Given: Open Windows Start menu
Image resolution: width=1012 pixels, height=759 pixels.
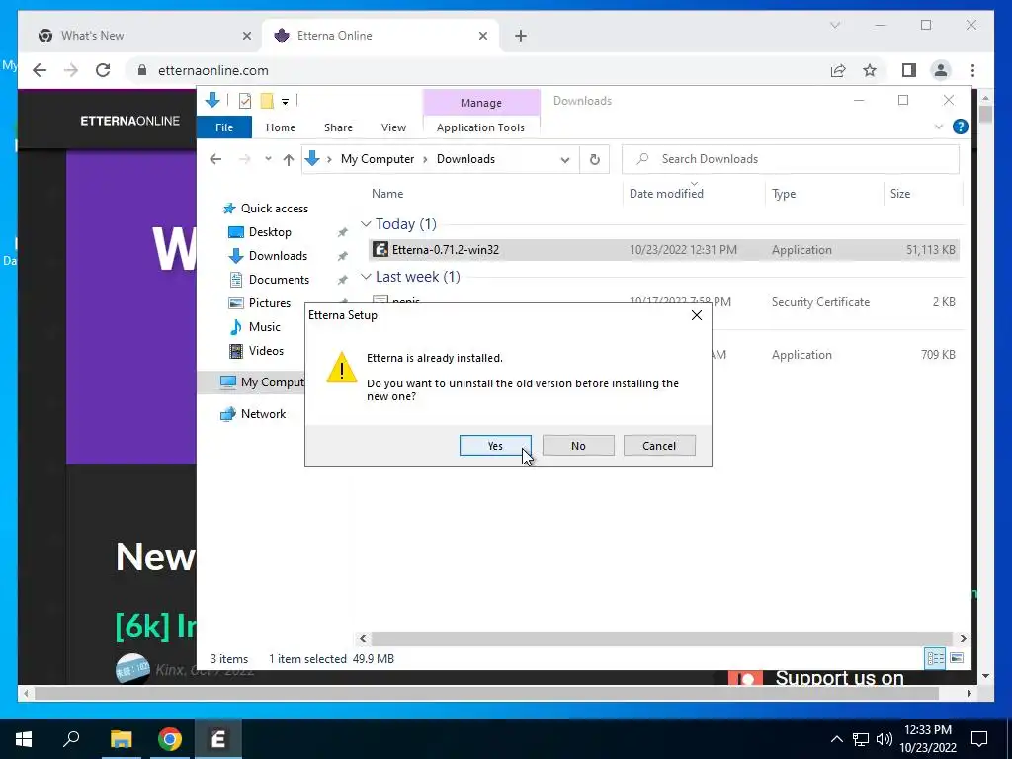Looking at the screenshot, I should pos(24,739).
